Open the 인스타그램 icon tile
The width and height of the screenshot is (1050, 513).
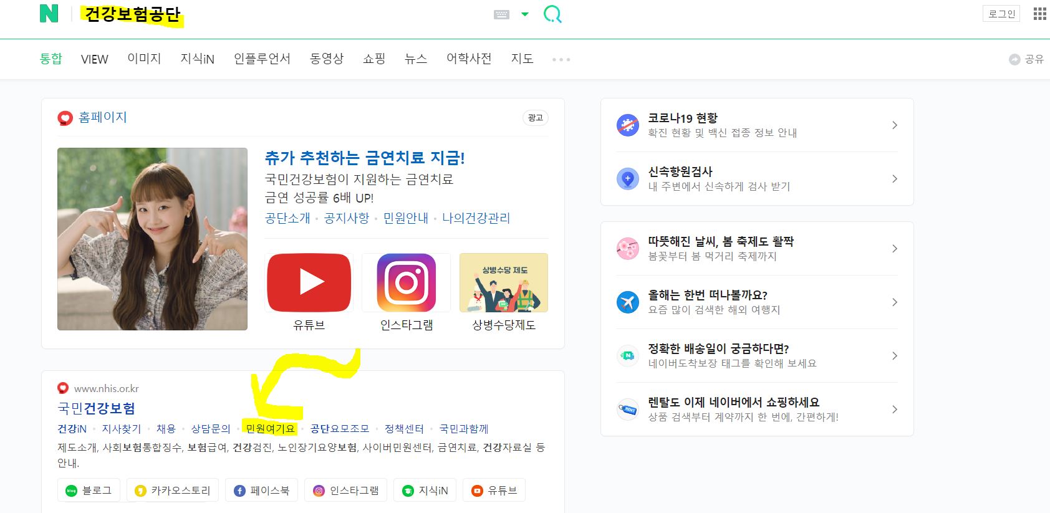(x=407, y=282)
